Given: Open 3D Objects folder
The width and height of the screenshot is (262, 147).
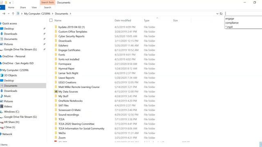Looking at the screenshot, I should click(x=10, y=75).
